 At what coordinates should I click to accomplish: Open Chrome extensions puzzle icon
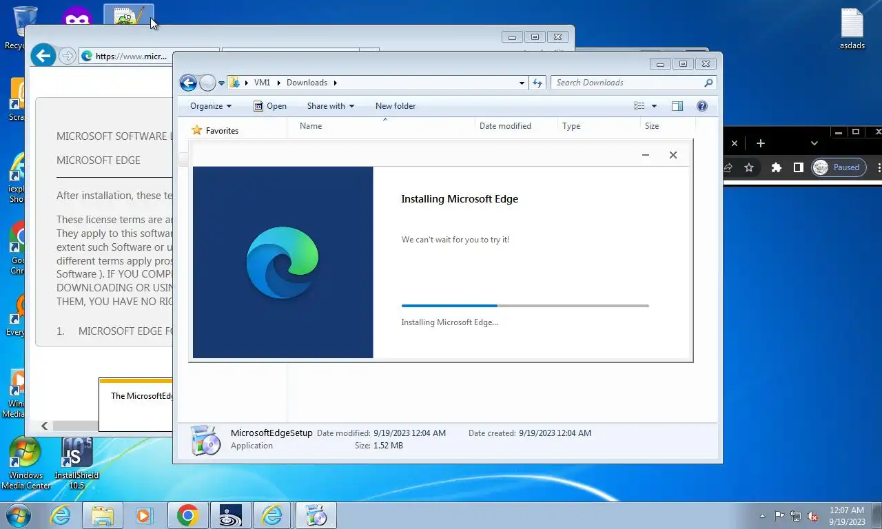pyautogui.click(x=777, y=167)
